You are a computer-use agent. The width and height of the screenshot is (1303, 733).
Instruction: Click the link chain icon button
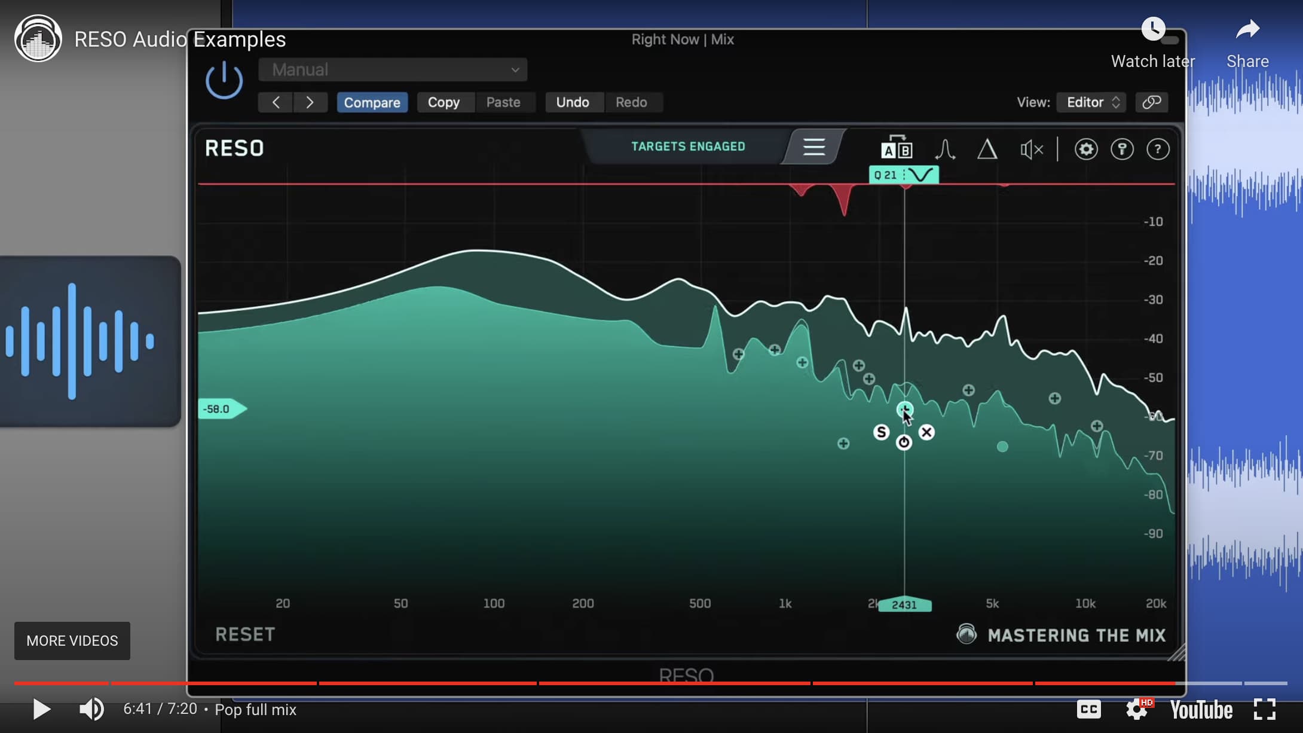(1152, 102)
